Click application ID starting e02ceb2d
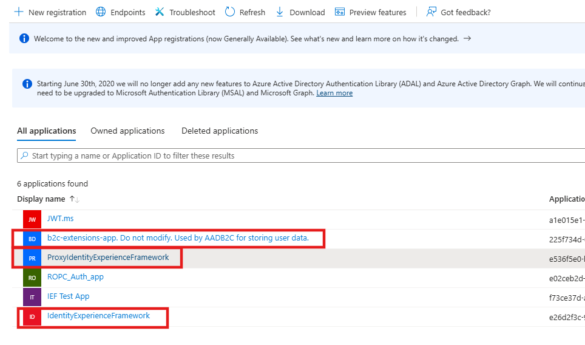Viewport: 585px width, 345px height. click(x=567, y=279)
